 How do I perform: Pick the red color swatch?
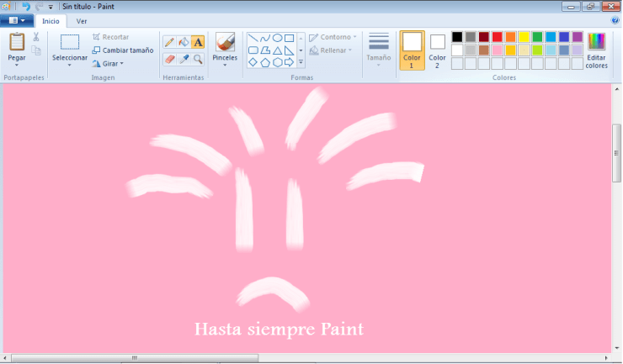click(497, 37)
